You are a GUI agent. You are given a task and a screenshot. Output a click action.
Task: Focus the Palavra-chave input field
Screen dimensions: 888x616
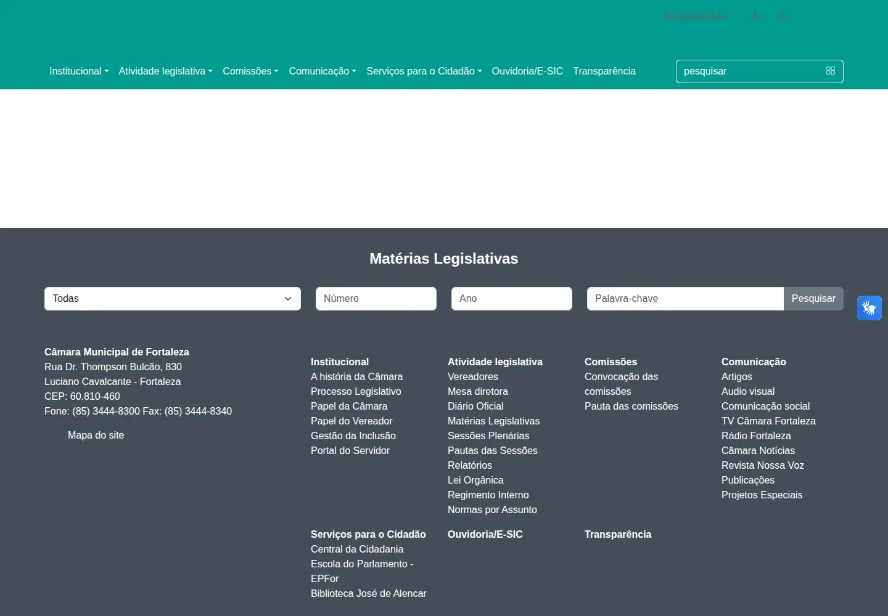click(x=685, y=299)
